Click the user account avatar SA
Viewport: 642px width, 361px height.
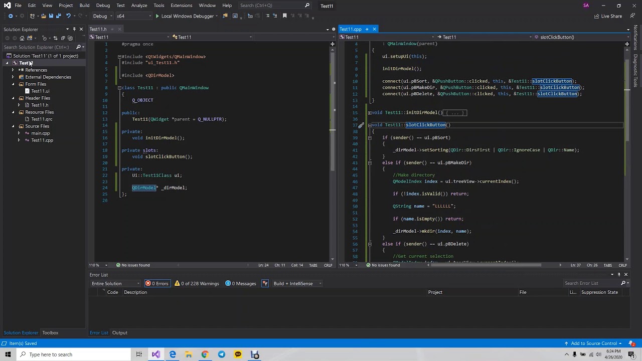[586, 6]
